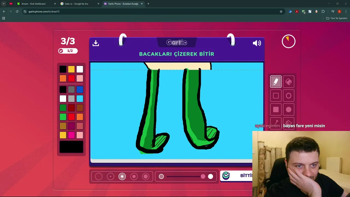Pick the blue color swatch

click(x=80, y=89)
